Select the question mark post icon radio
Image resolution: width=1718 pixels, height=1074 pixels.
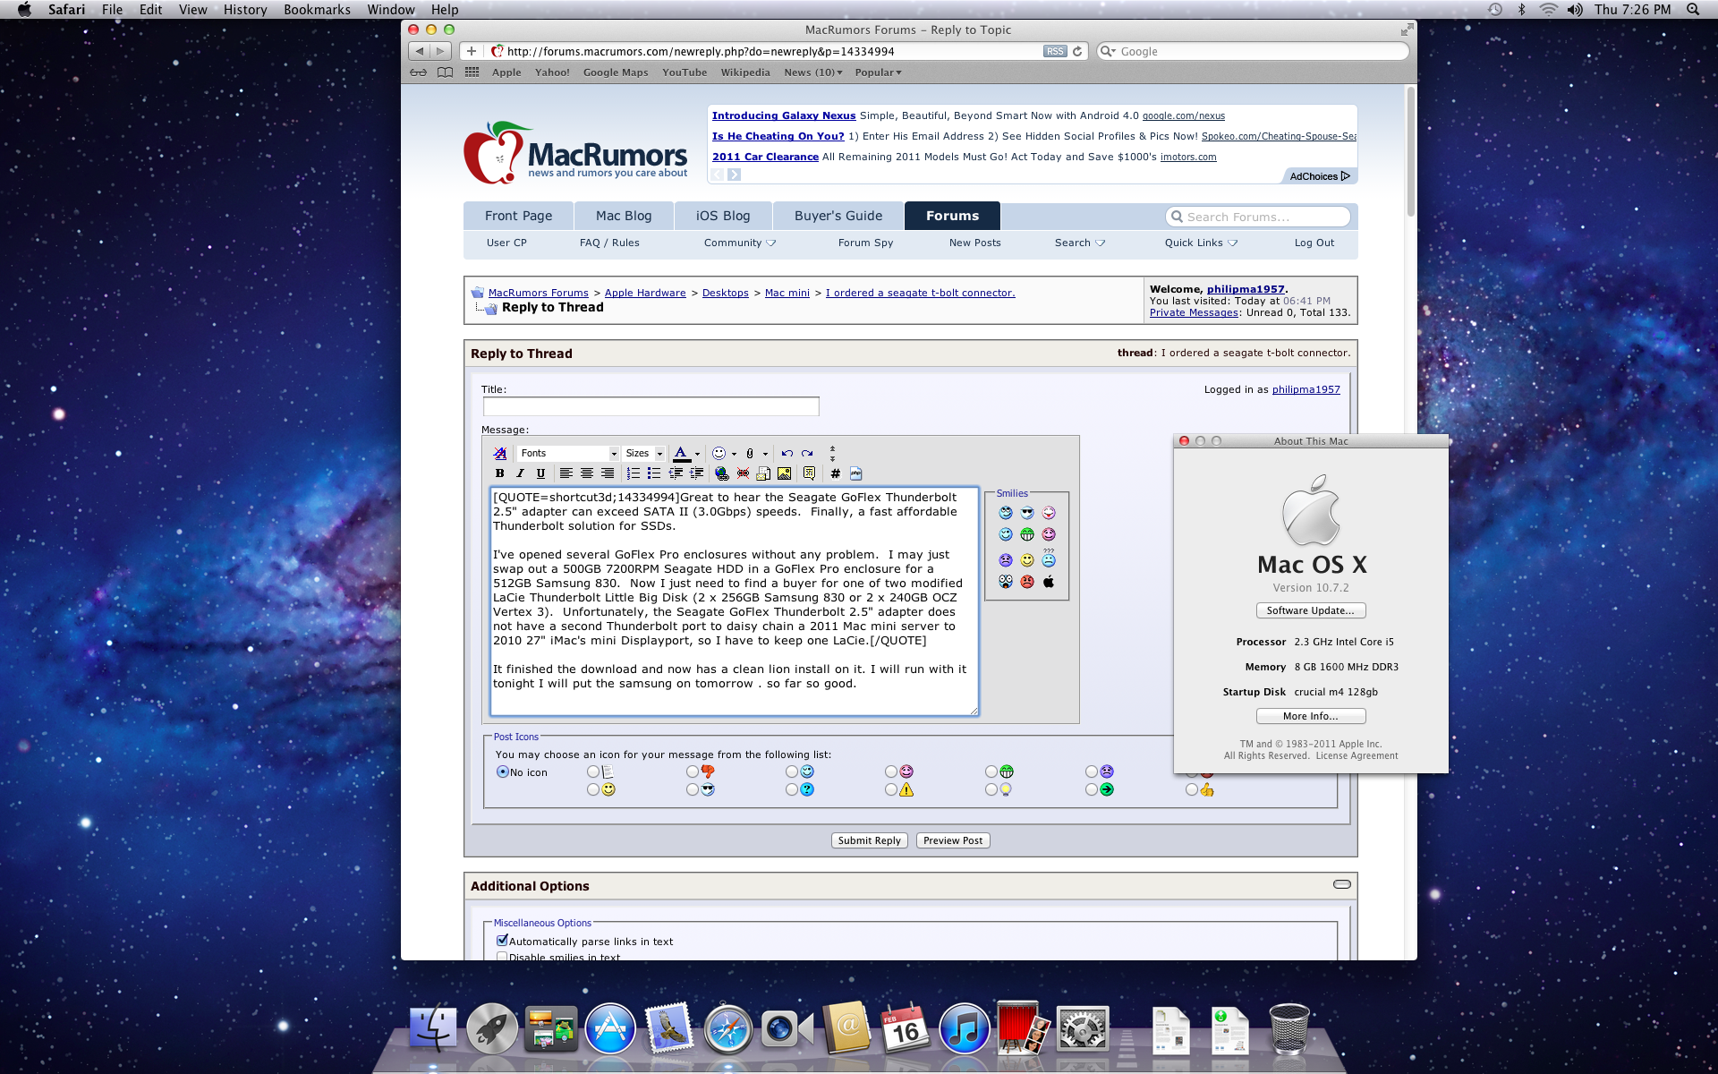coord(792,789)
